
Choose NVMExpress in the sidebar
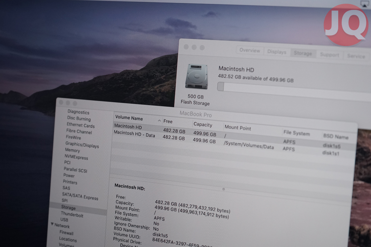click(76, 157)
